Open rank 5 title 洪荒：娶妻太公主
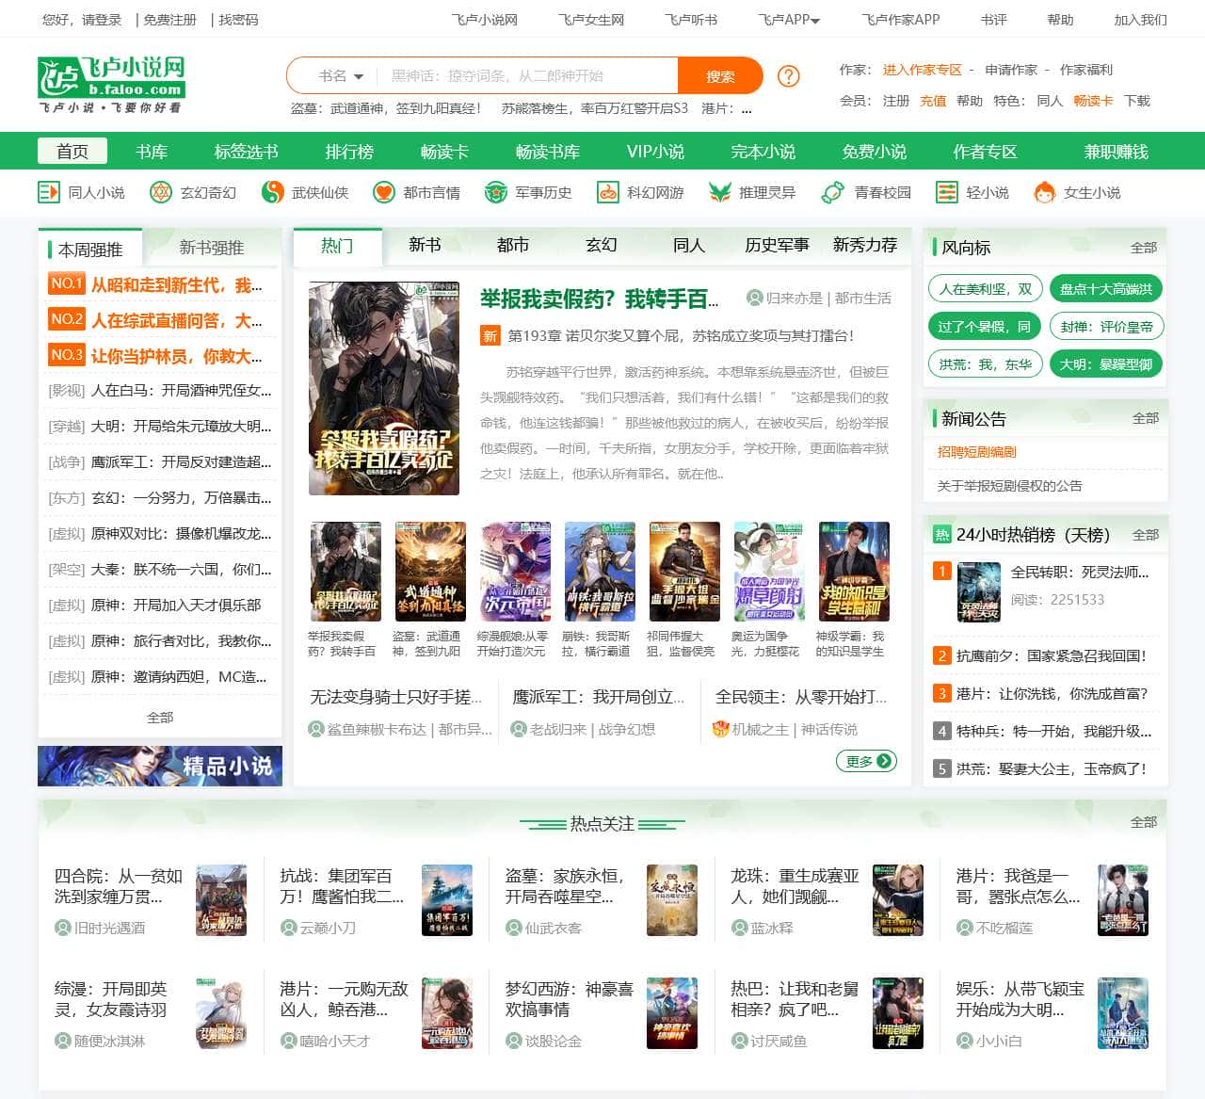 (x=1051, y=768)
